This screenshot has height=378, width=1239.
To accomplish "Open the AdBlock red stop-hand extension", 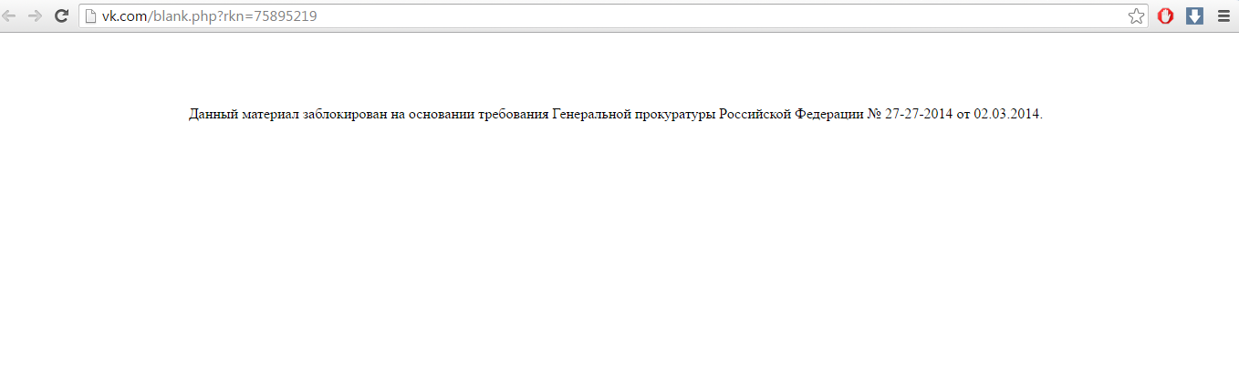I will click(x=1165, y=15).
